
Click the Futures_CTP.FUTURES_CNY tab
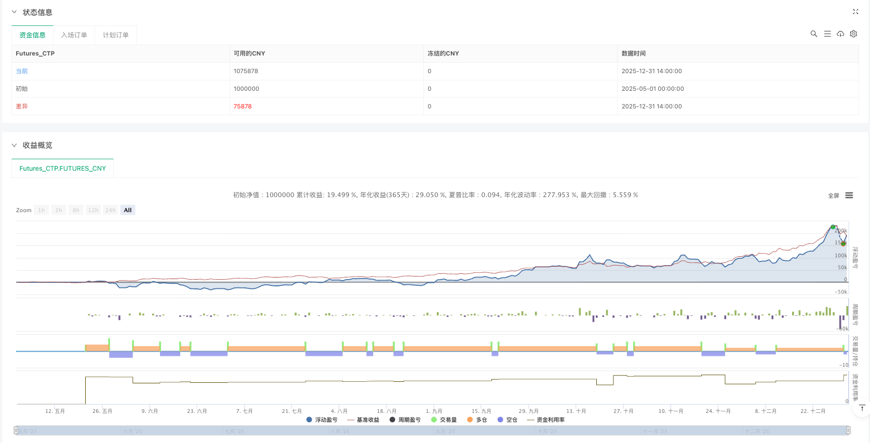[62, 169]
